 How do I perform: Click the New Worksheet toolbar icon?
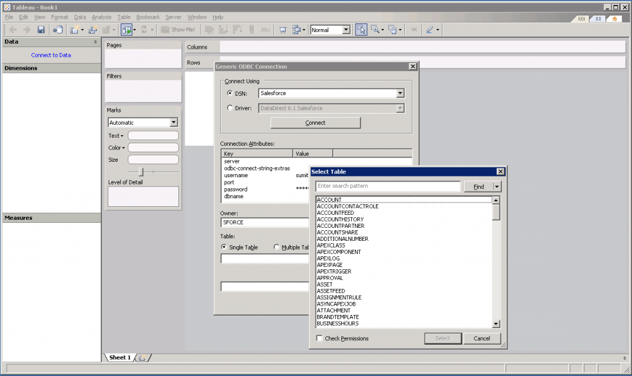click(75, 30)
